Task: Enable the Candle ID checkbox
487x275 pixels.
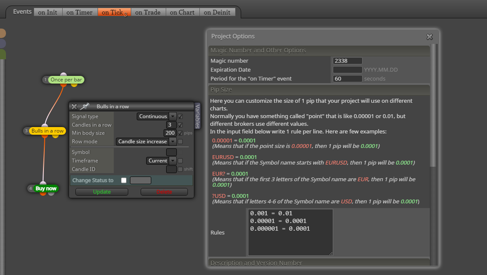Action: [x=180, y=169]
